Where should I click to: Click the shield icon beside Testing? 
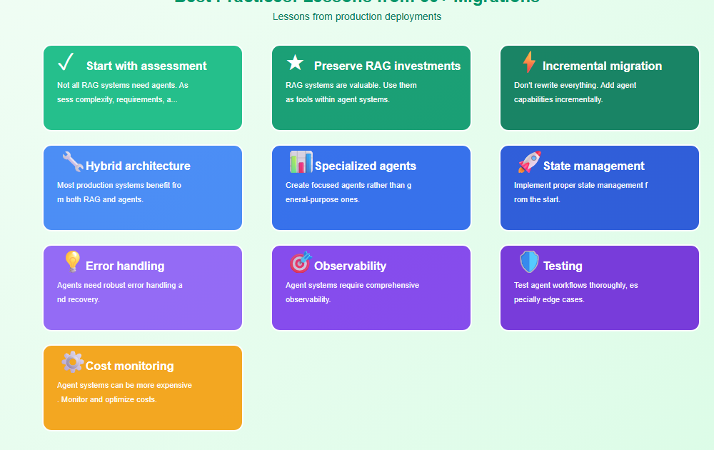click(x=529, y=262)
